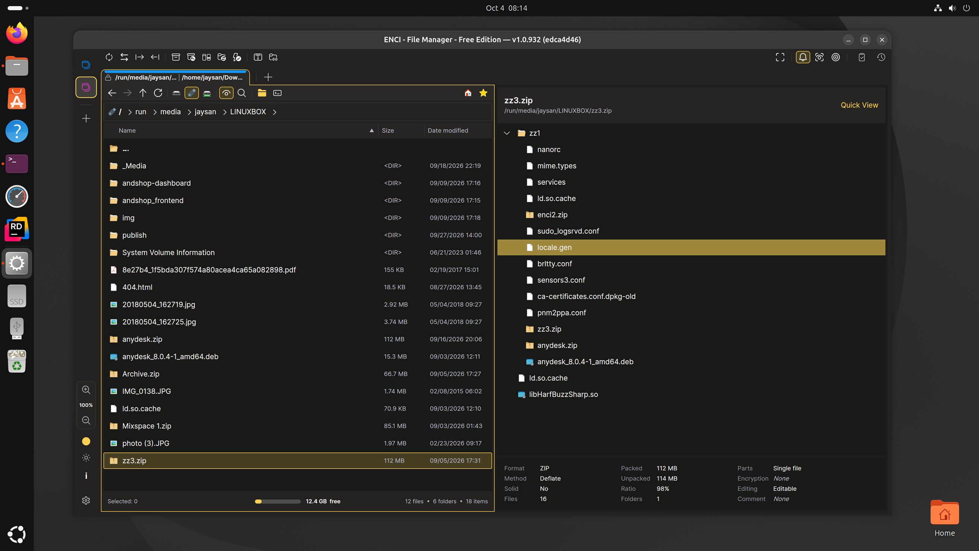Click the favorites star icon
979x551 pixels.
point(483,93)
